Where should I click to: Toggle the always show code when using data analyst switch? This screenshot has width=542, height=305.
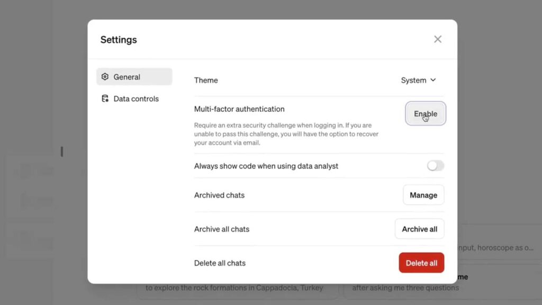(435, 165)
